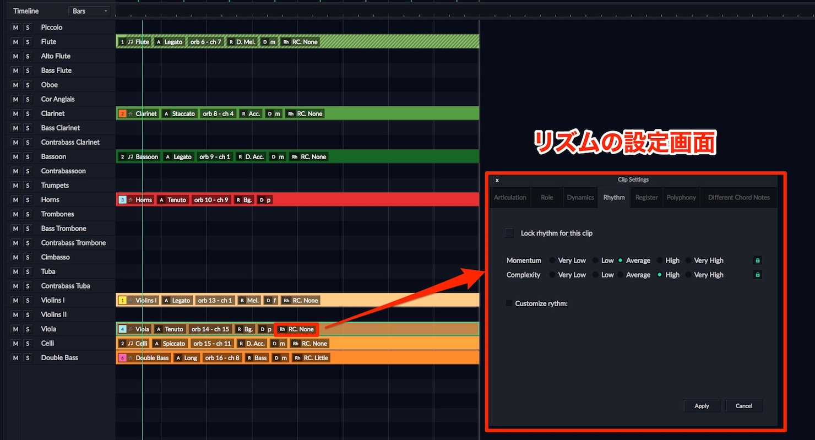Click the Horns clip Bg. role tag
Image resolution: width=815 pixels, height=440 pixels.
coord(244,200)
